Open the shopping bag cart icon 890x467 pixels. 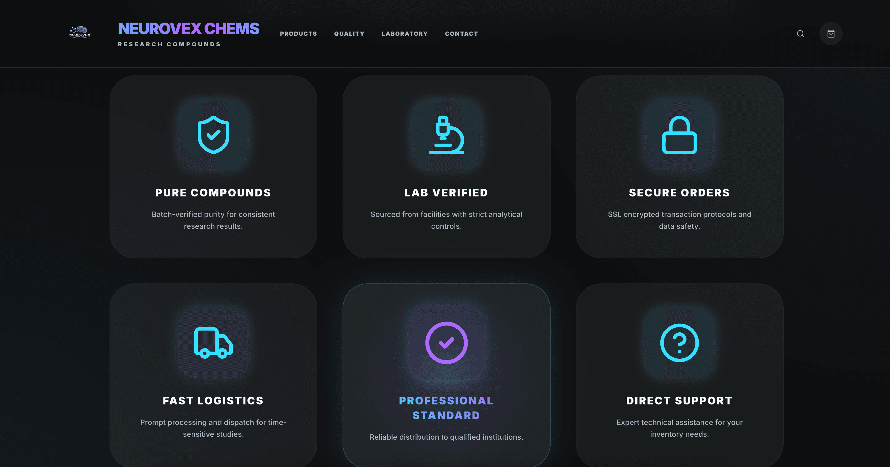coord(830,33)
